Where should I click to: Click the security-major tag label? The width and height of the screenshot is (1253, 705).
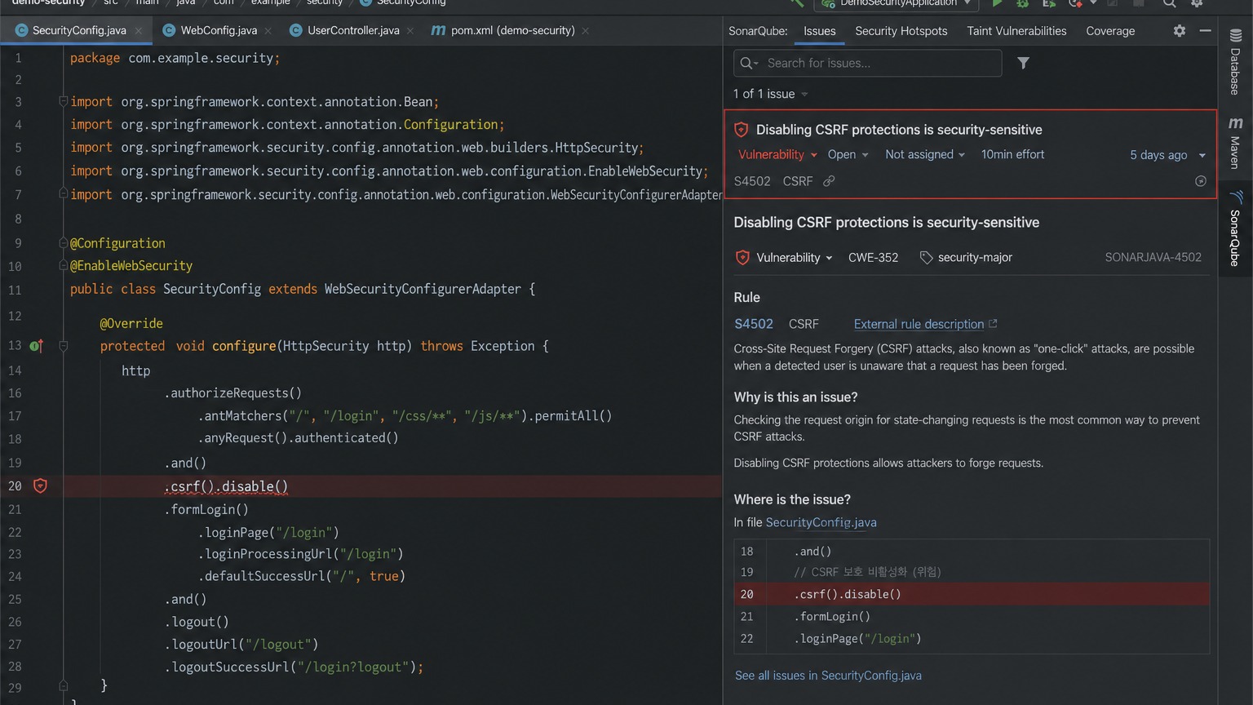(x=975, y=257)
